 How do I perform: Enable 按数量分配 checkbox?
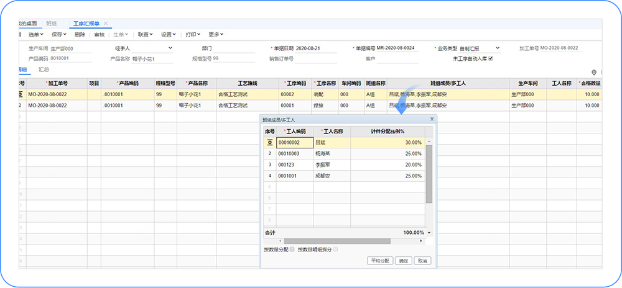[x=292, y=250]
